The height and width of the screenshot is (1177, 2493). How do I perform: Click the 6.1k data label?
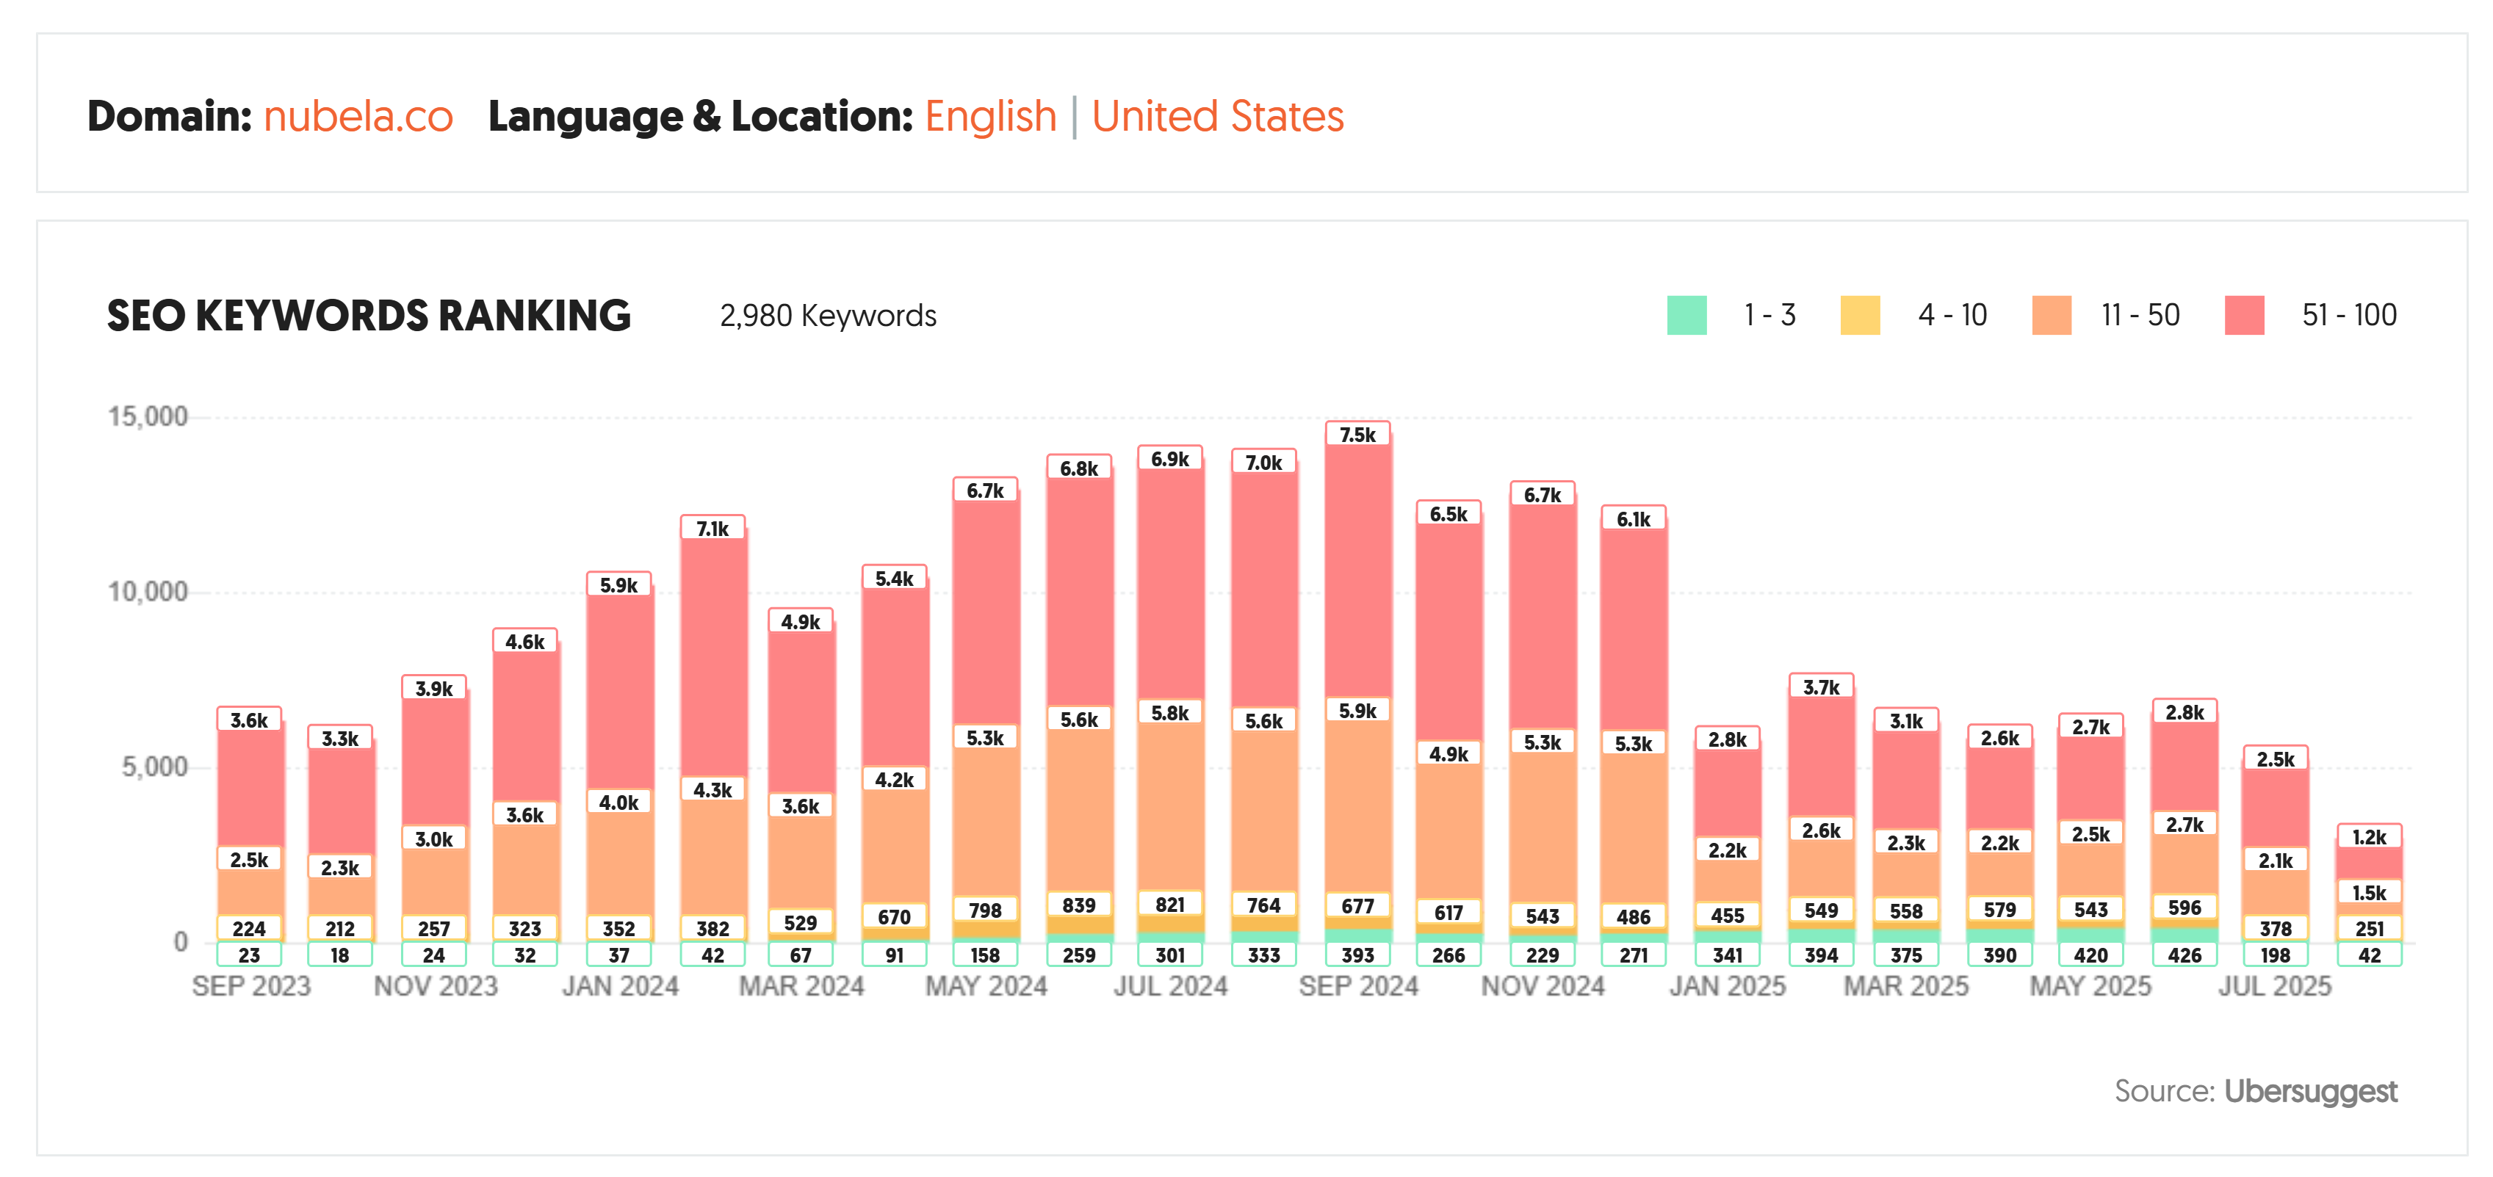click(x=1634, y=519)
